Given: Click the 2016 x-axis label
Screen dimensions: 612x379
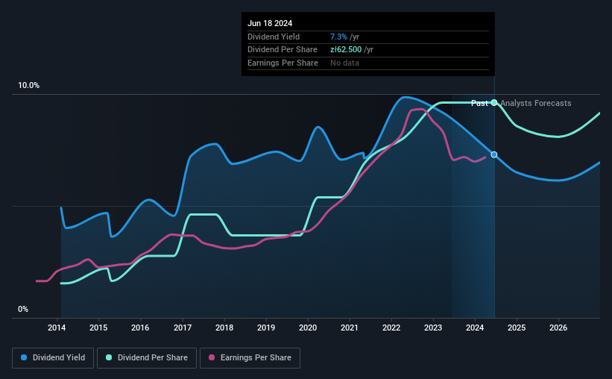Looking at the screenshot, I should 140,328.
